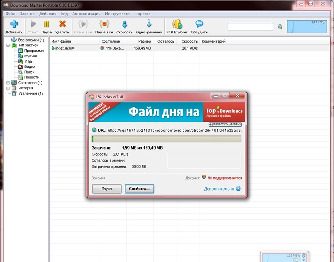Click the globe icon beside URL label
This screenshot has width=334, height=262.
coord(94,130)
